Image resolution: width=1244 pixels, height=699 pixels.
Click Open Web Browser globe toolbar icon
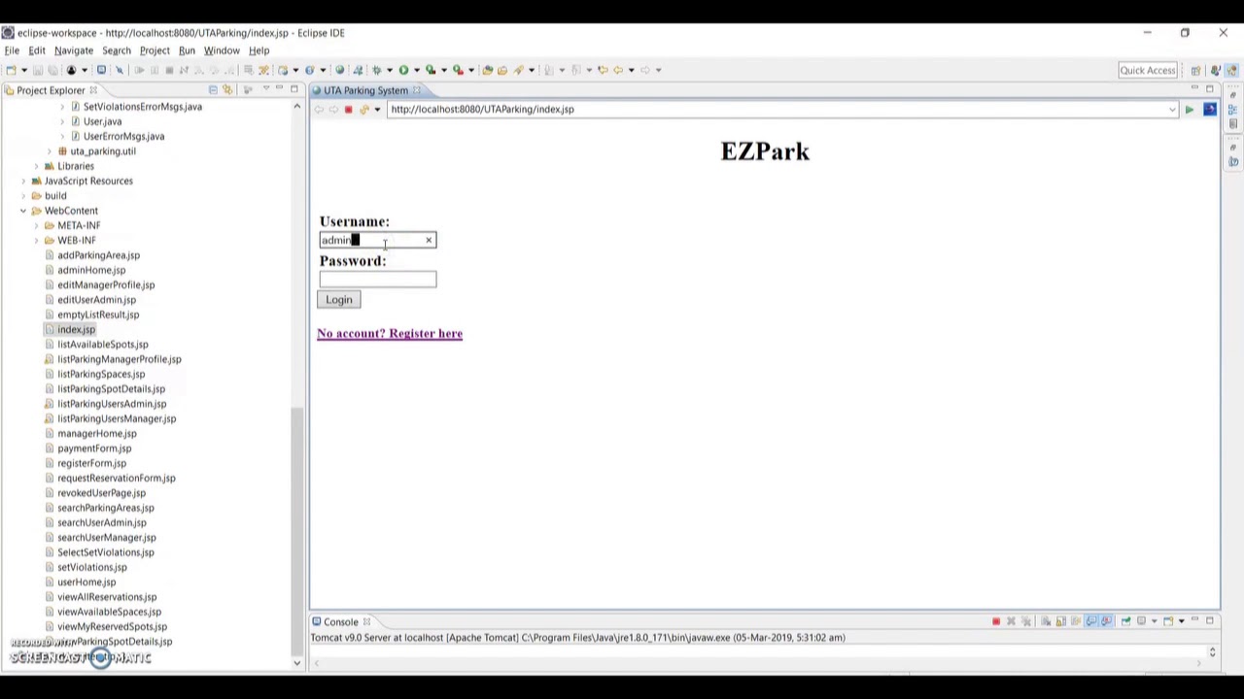point(339,70)
